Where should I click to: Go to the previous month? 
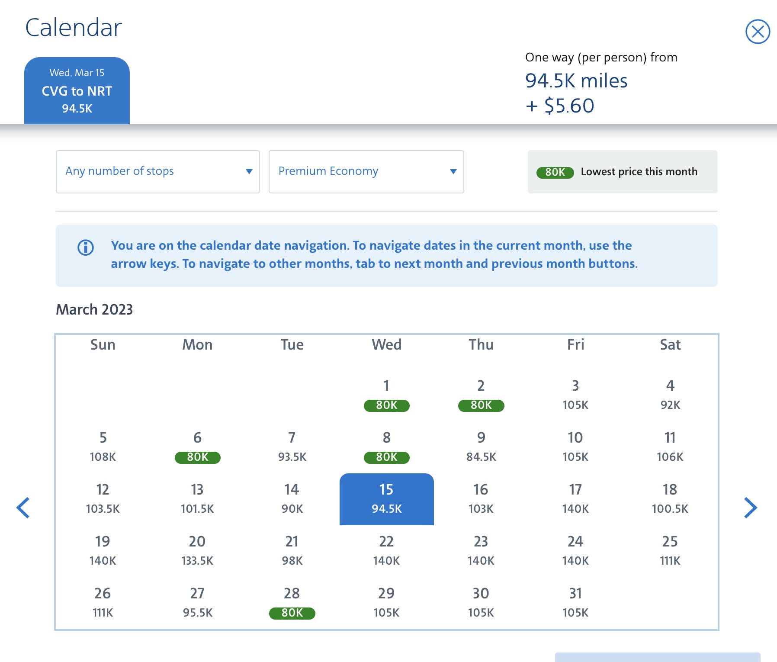(23, 508)
